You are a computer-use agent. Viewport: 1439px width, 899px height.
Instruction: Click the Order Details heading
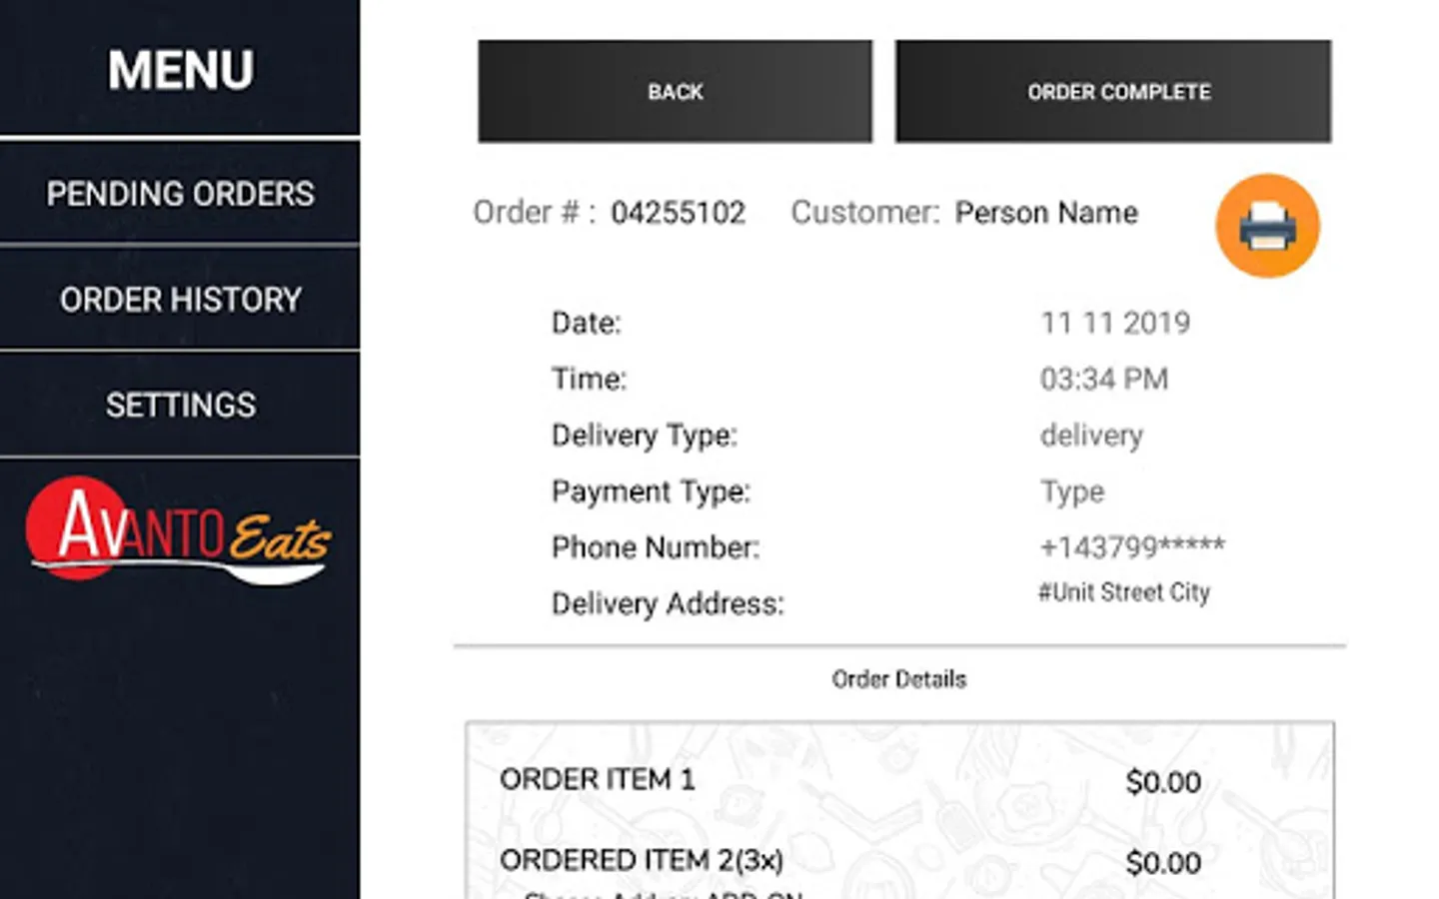click(898, 679)
